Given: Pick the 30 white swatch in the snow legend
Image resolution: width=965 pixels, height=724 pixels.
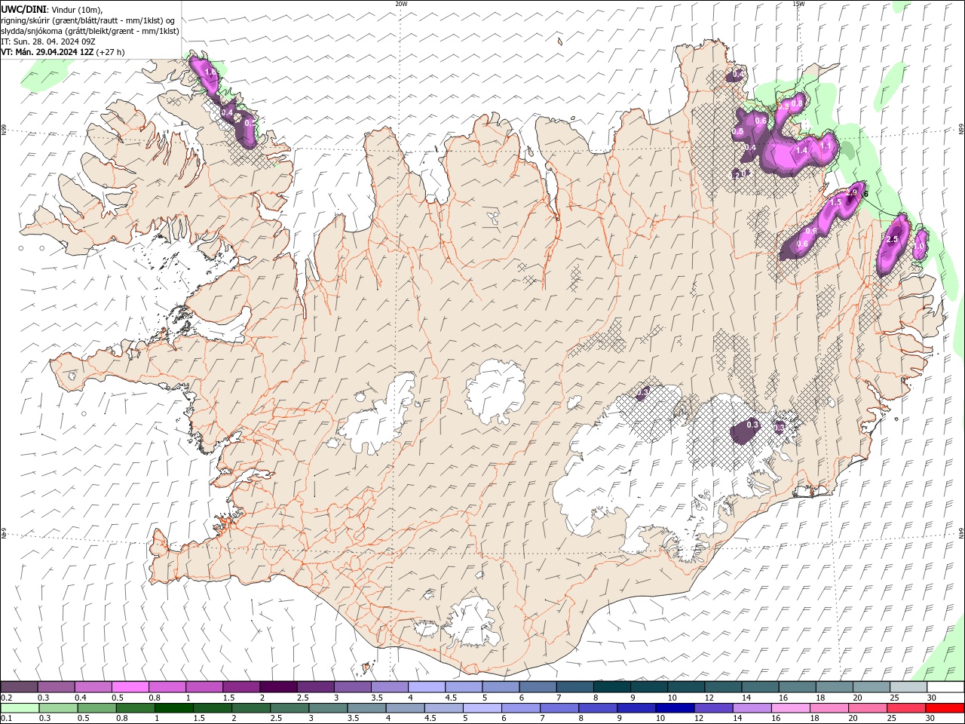Looking at the screenshot, I should click(x=946, y=686).
